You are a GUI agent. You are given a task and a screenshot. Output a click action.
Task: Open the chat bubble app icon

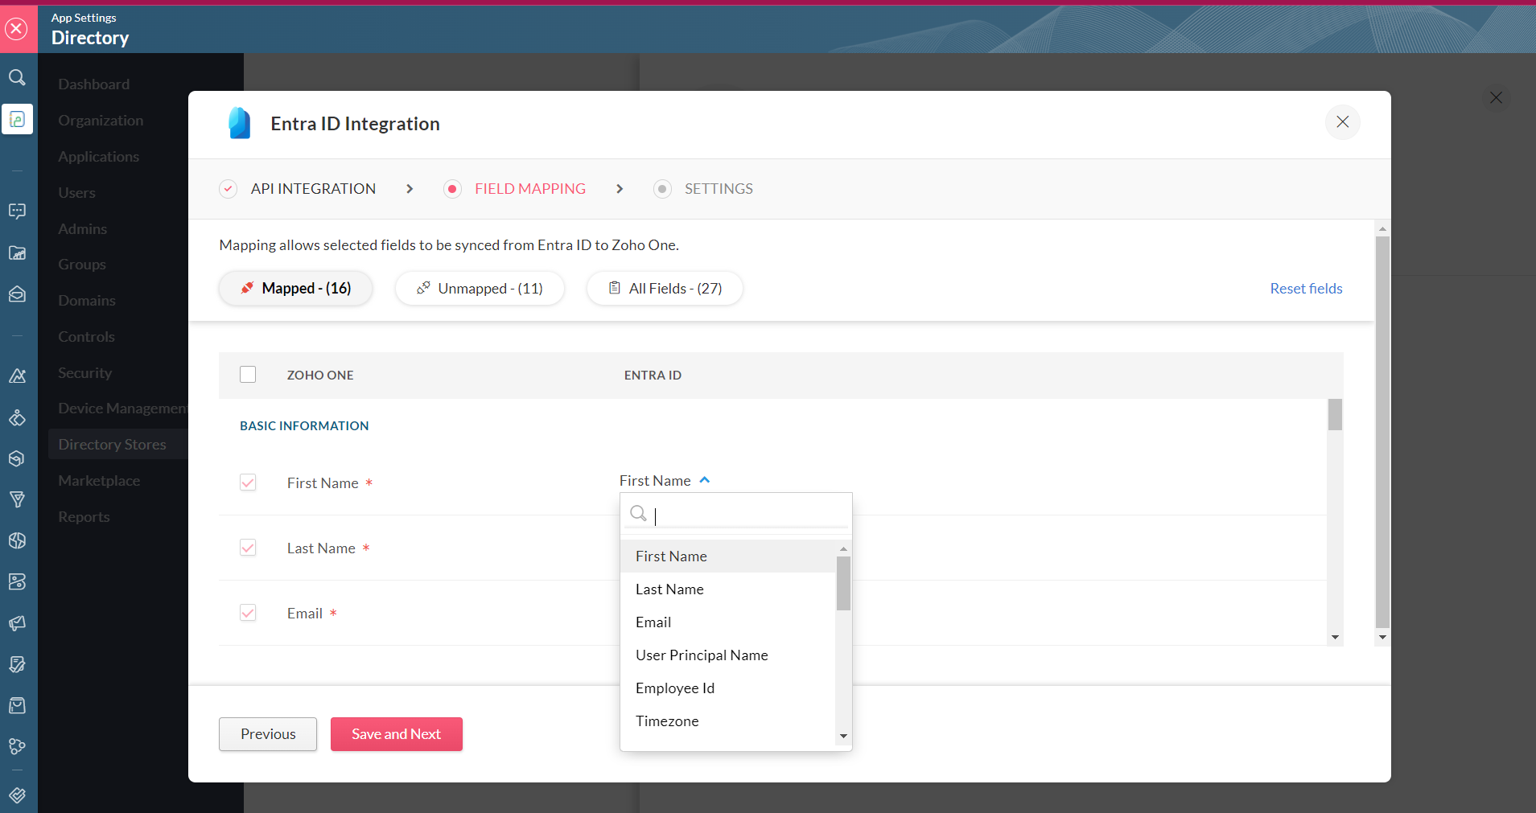17,211
